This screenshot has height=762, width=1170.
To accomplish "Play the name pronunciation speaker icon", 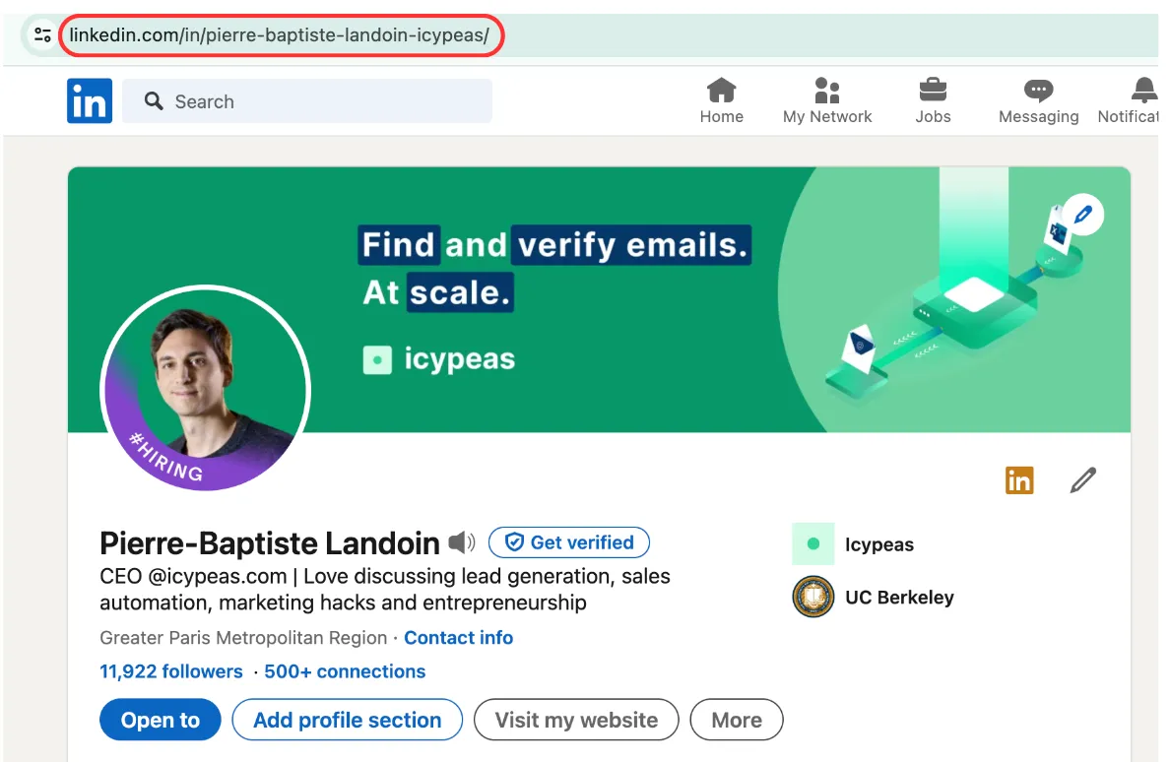I will 461,542.
